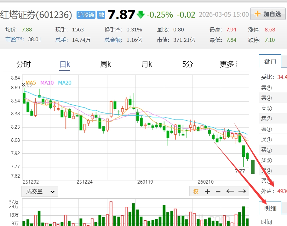Click the 总金额 label link
The image size is (287, 226).
113,40
